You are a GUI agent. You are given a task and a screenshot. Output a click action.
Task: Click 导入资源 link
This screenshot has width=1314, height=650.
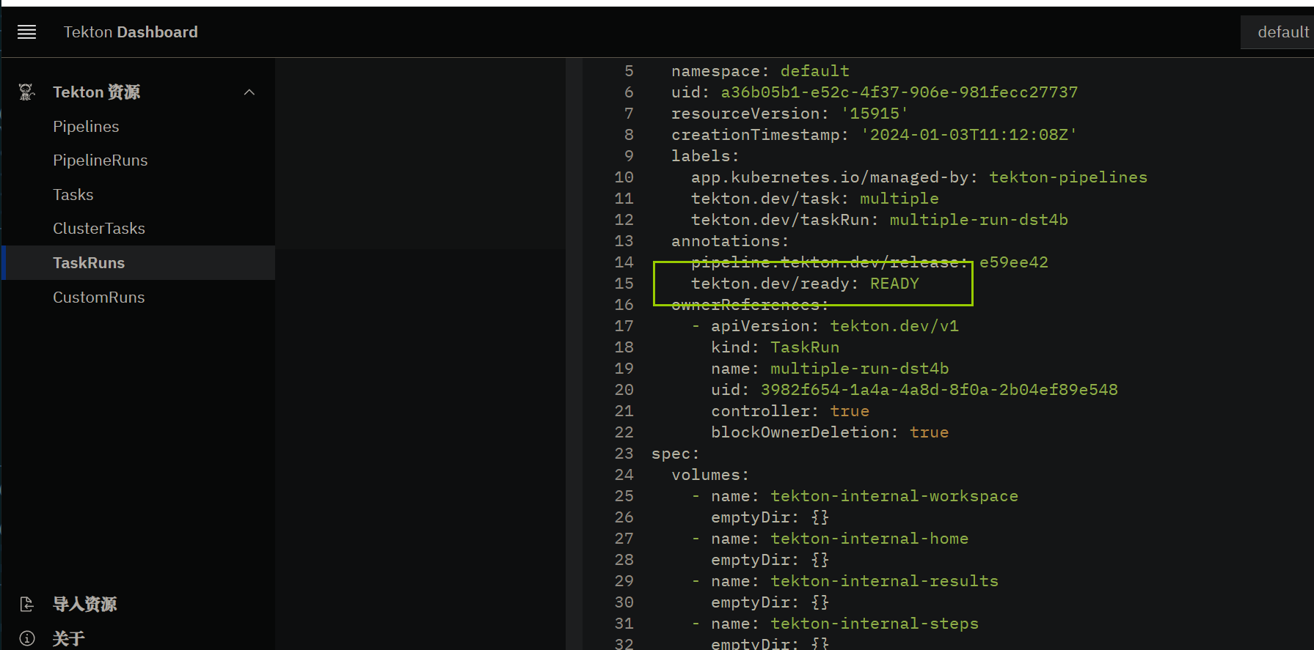point(85,605)
